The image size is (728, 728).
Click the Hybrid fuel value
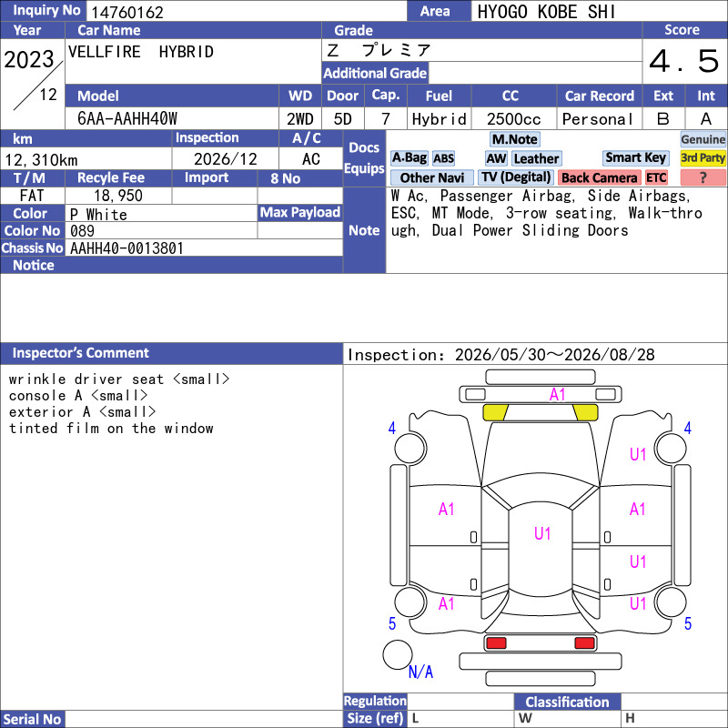(440, 119)
